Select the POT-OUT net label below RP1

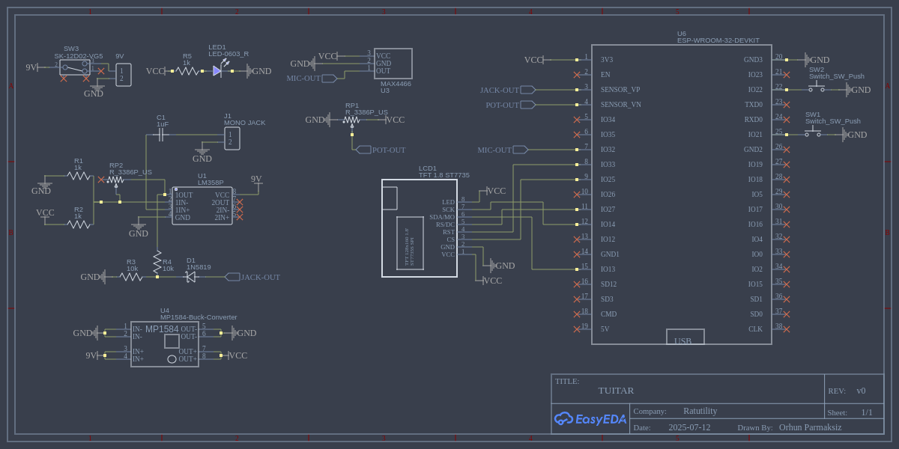tap(388, 150)
